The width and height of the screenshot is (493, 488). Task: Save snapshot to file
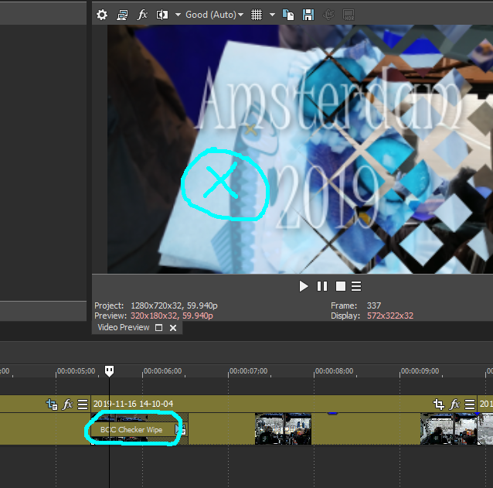point(308,15)
